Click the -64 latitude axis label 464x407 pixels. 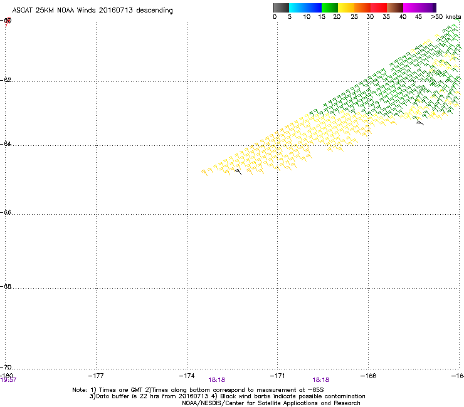pyautogui.click(x=6, y=143)
